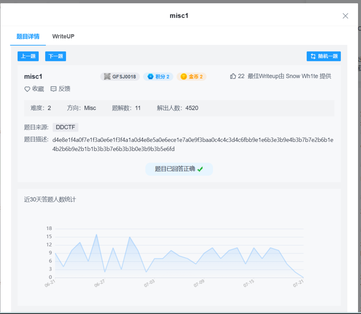This screenshot has width=361, height=314.
Task: Select the 题目详情 tab
Action: [x=28, y=36]
